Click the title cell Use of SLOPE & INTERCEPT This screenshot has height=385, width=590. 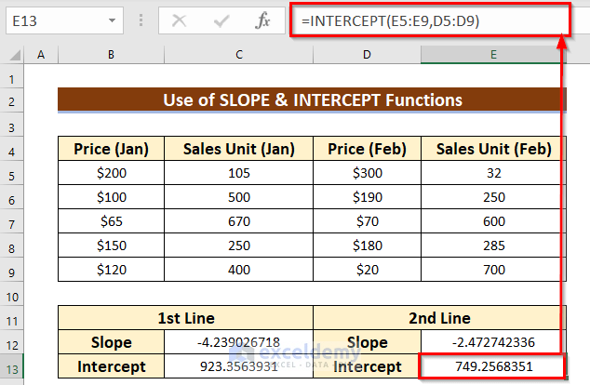pyautogui.click(x=312, y=100)
